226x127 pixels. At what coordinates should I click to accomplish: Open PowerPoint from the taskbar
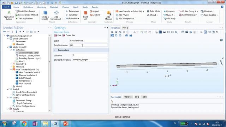(x=66, y=123)
